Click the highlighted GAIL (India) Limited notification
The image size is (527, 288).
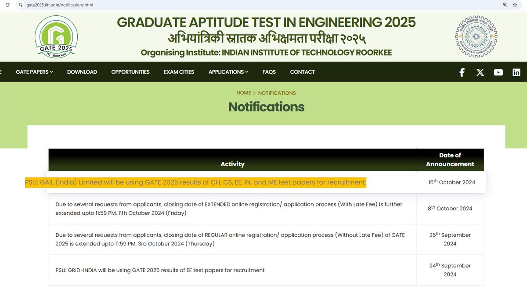click(195, 182)
